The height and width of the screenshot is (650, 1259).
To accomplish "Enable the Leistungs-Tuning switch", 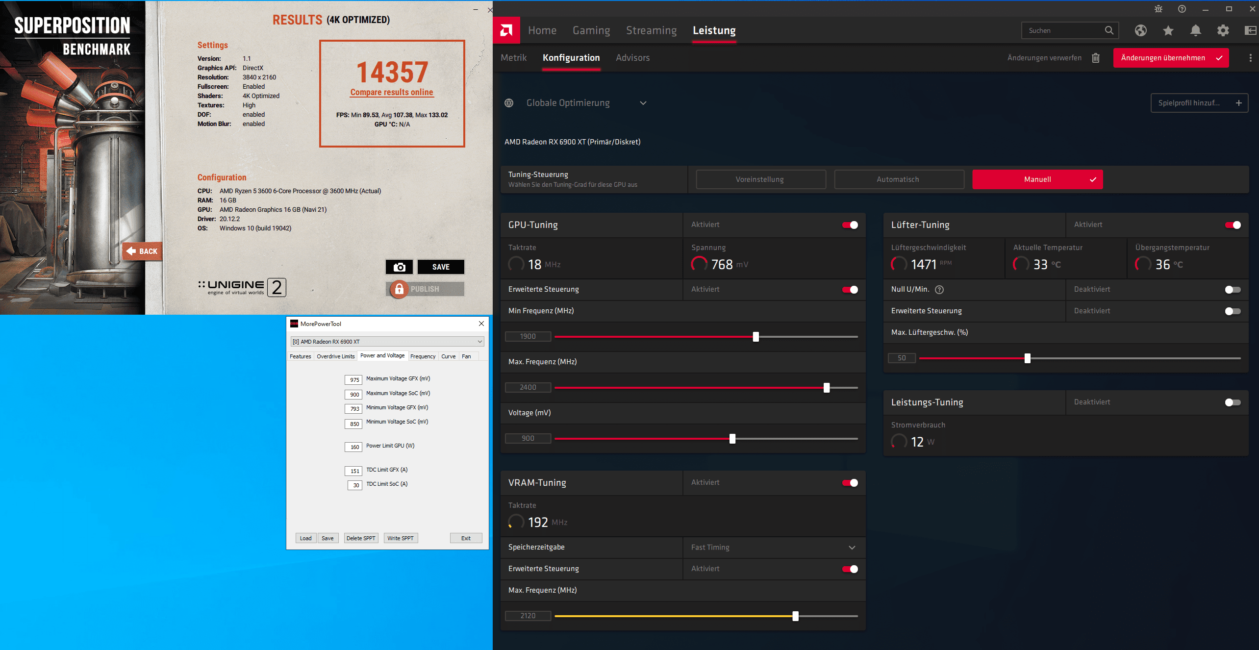I will pos(1233,402).
